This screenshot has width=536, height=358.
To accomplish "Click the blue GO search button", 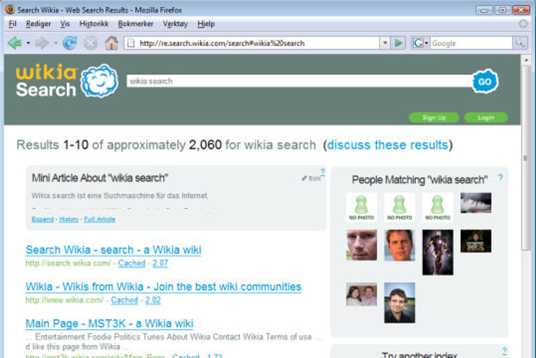I will click(x=485, y=81).
